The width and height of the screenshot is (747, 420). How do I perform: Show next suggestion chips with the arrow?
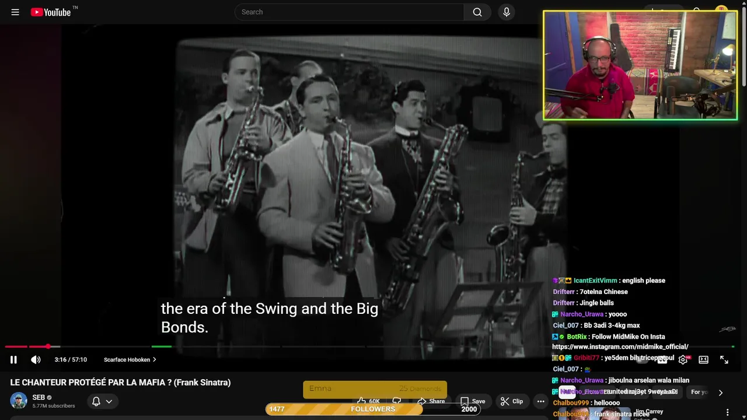(x=720, y=393)
